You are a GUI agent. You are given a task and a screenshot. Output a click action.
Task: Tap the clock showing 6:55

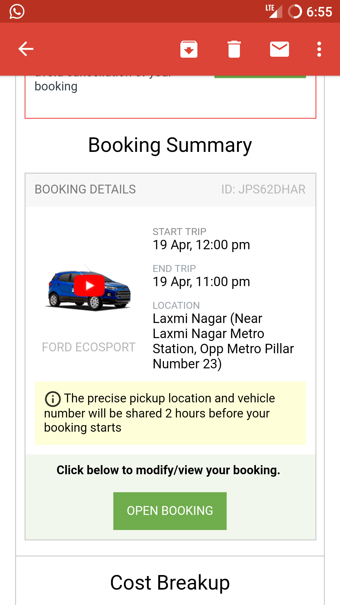(x=319, y=12)
